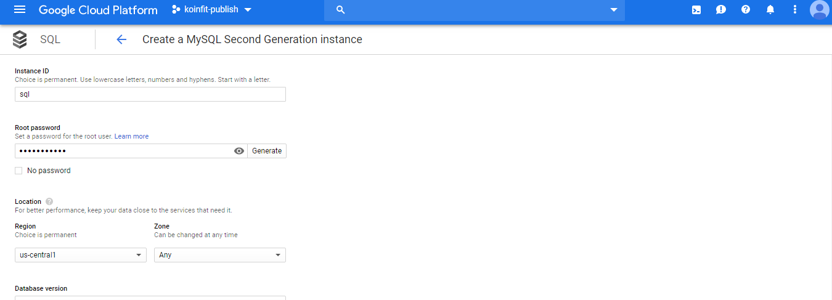This screenshot has height=300, width=832.
Task: Open the Zone dropdown set to Any
Action: [220, 255]
